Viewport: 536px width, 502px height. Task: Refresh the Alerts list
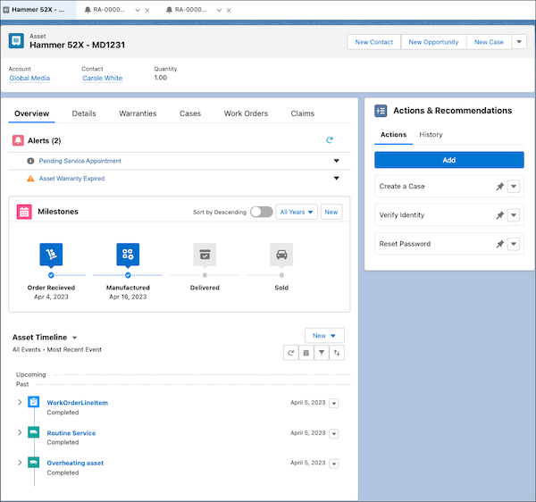pos(329,140)
